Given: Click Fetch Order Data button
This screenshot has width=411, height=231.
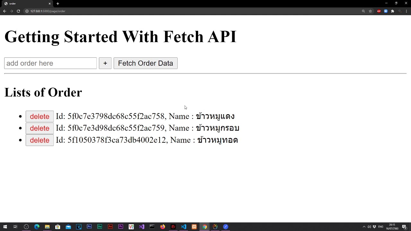Looking at the screenshot, I should click(x=145, y=63).
